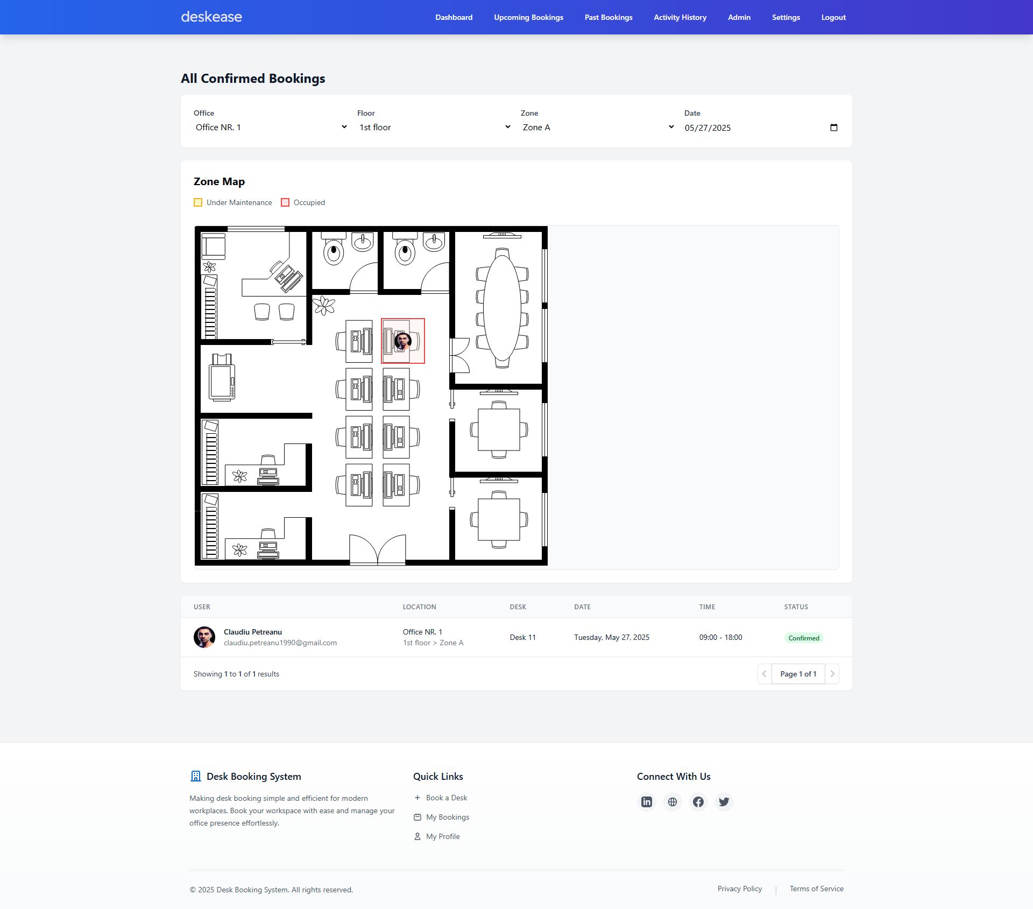Click the building icon beside Desk Booking System

196,776
